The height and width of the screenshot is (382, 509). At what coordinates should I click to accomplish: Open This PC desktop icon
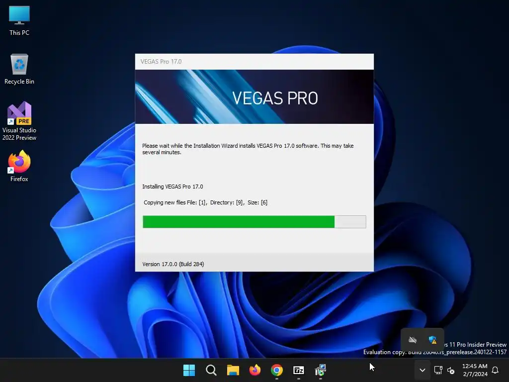tap(19, 21)
